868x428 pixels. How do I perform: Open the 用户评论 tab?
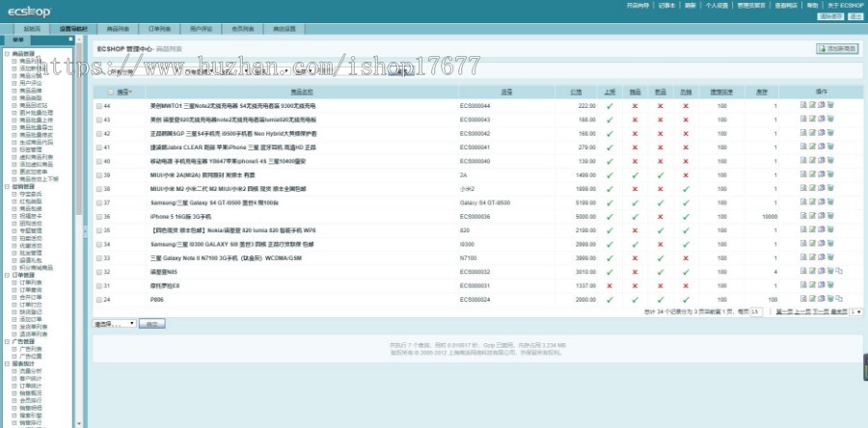tap(201, 29)
